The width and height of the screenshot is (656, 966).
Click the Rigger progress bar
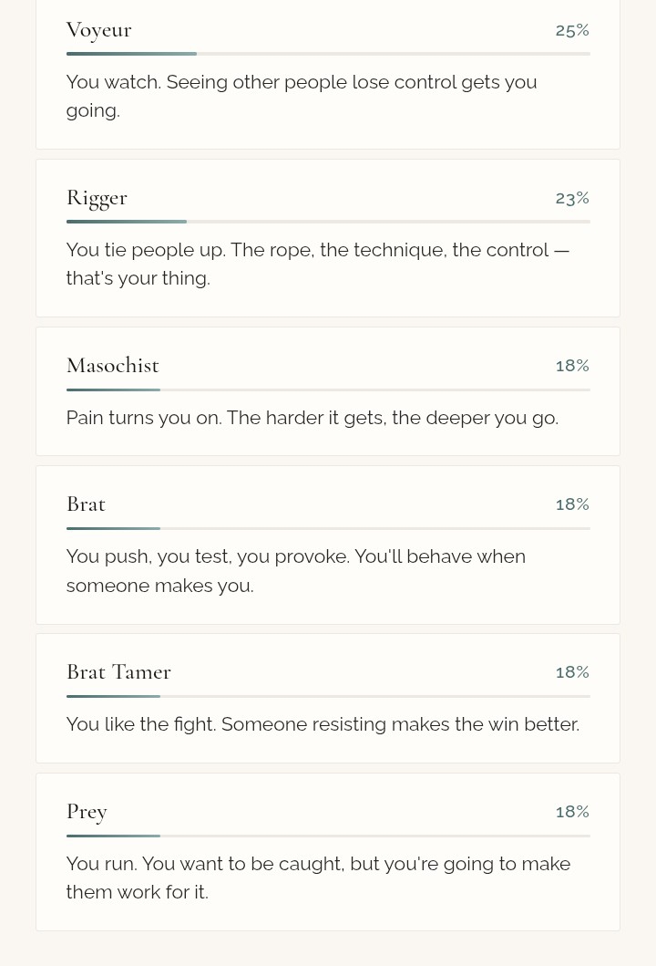328,222
